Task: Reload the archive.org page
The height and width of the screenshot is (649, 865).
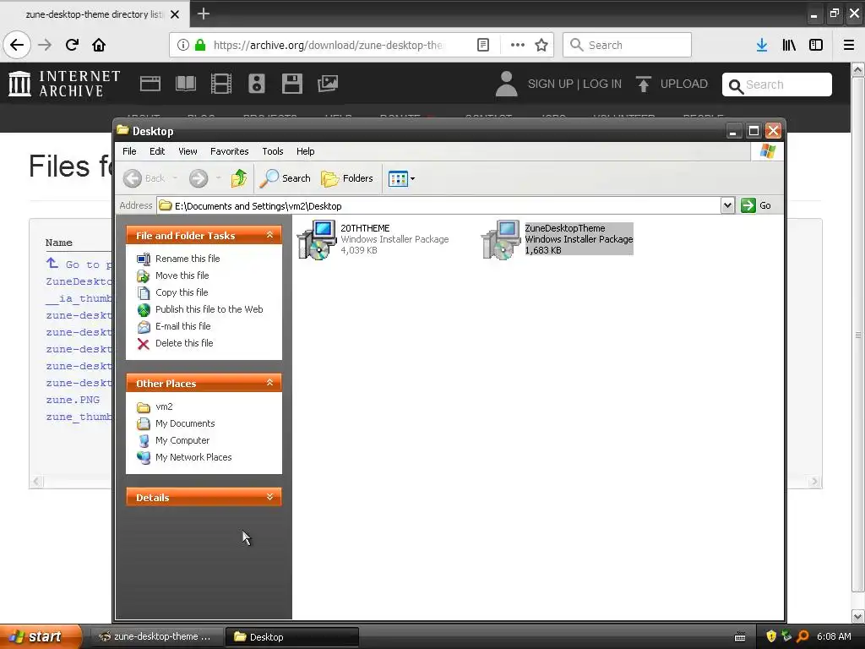Action: tap(72, 45)
